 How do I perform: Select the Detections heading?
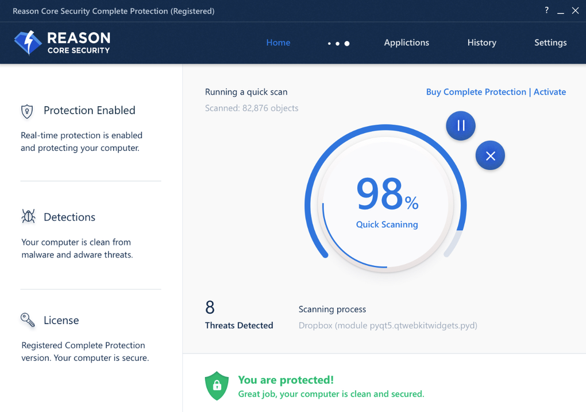(x=70, y=217)
